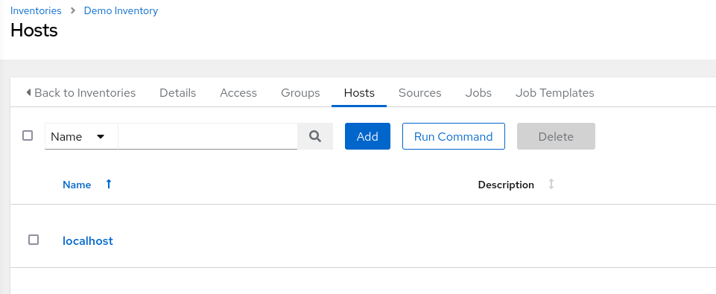Viewport: 716px width, 294px height.
Task: Select the Sources tab
Action: coord(419,93)
